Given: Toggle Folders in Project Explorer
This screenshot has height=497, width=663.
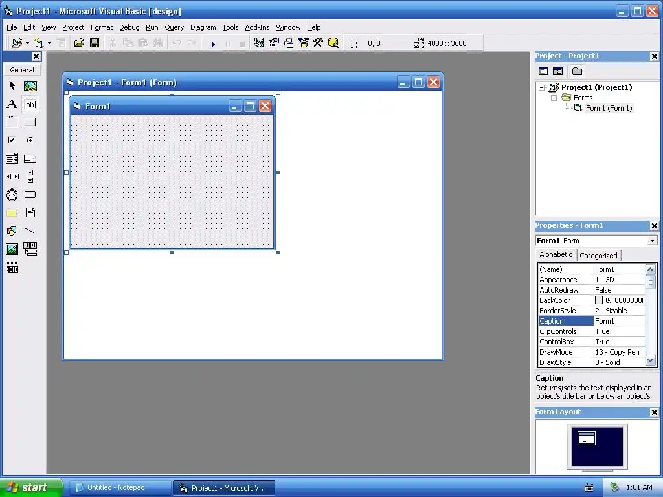Looking at the screenshot, I should coord(577,71).
